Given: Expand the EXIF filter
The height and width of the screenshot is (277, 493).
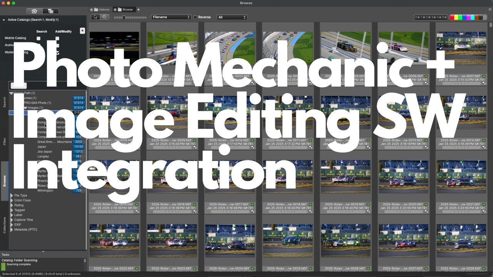Looking at the screenshot, I should point(12,225).
